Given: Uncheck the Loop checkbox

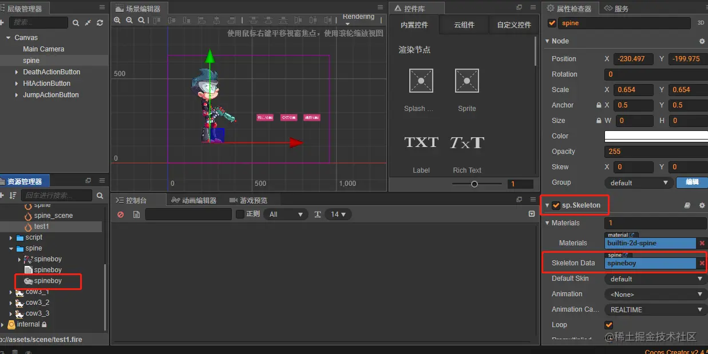Looking at the screenshot, I should pyautogui.click(x=609, y=325).
